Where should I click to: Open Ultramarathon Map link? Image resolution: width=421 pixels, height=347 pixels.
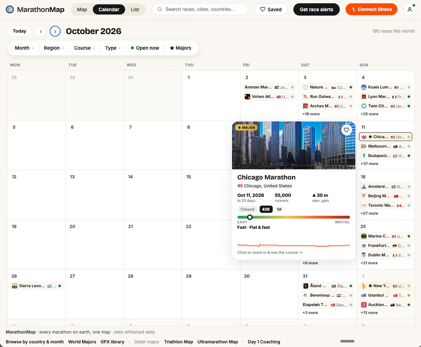coord(218,342)
